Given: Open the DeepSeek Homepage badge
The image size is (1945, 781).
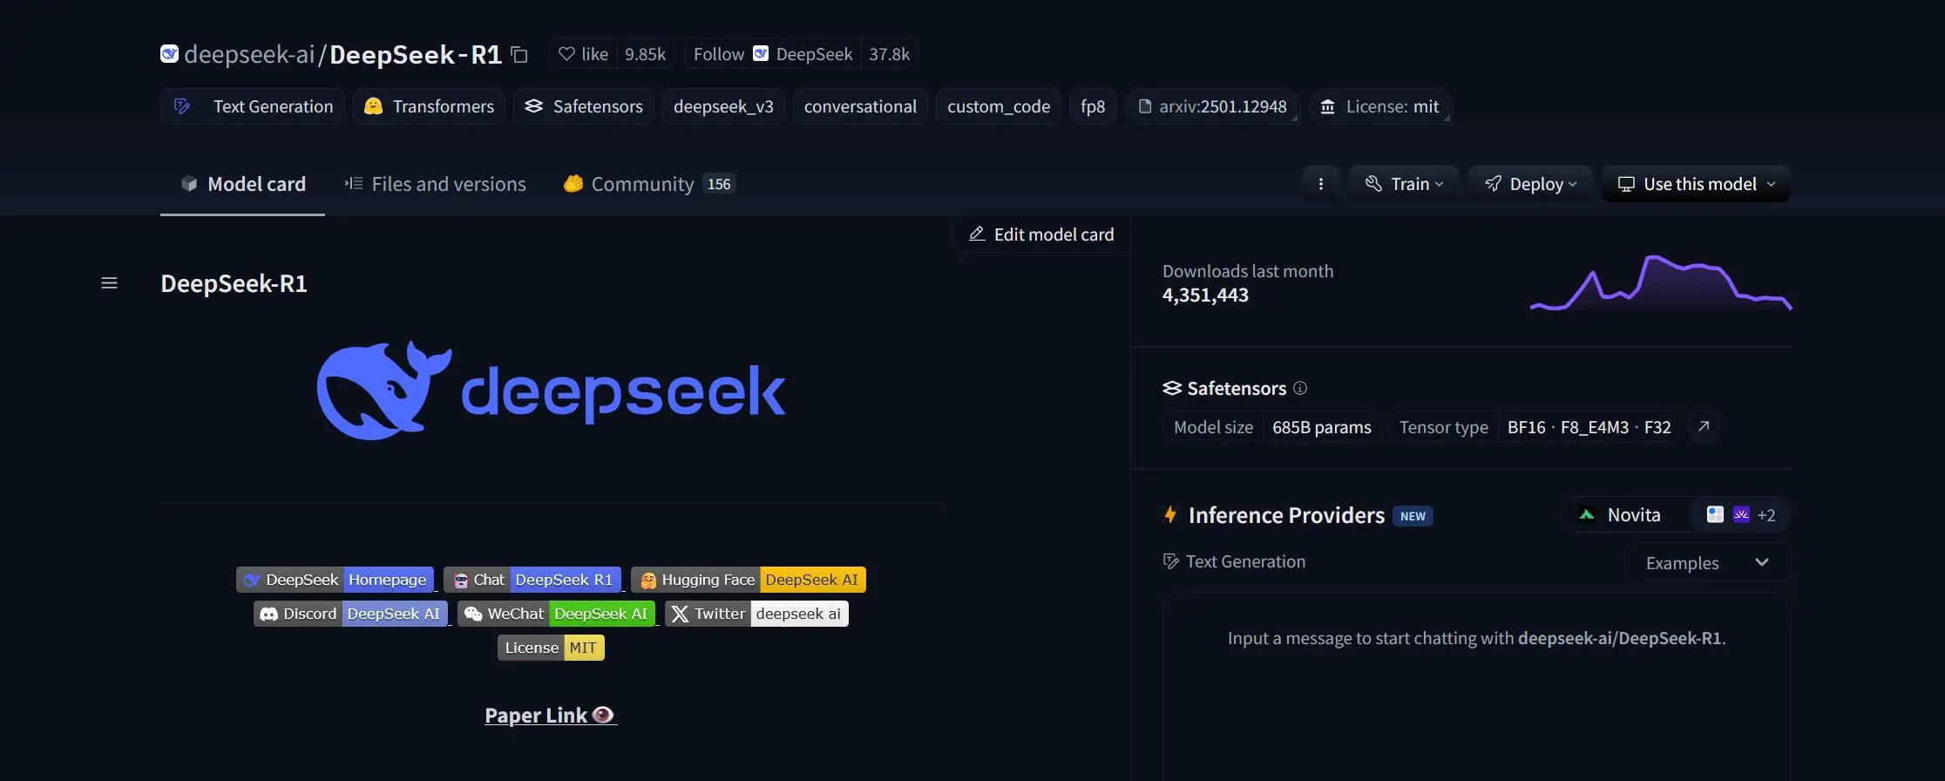Looking at the screenshot, I should coord(335,580).
